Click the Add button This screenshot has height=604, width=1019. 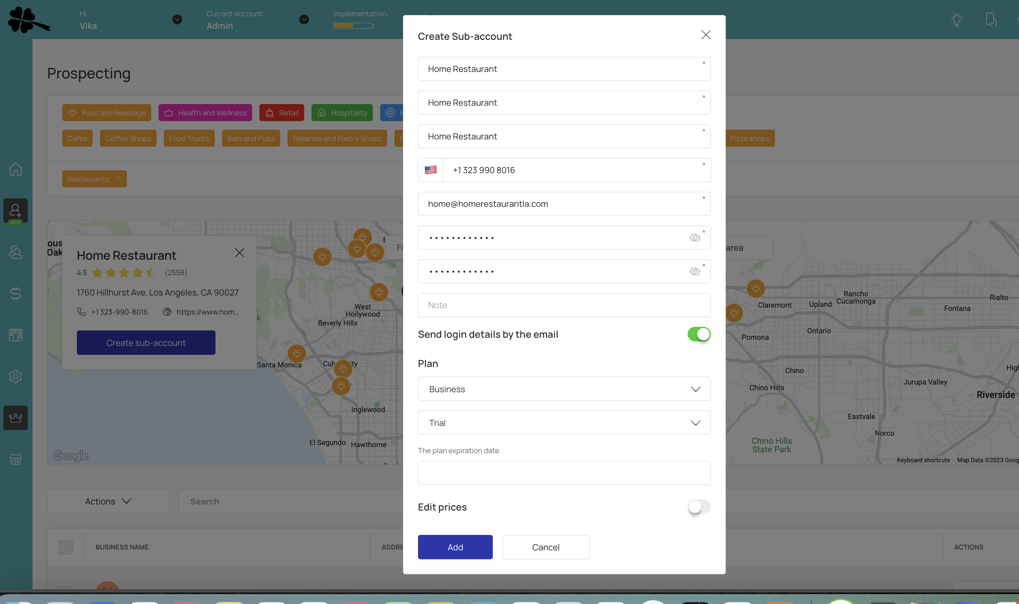pyautogui.click(x=455, y=547)
